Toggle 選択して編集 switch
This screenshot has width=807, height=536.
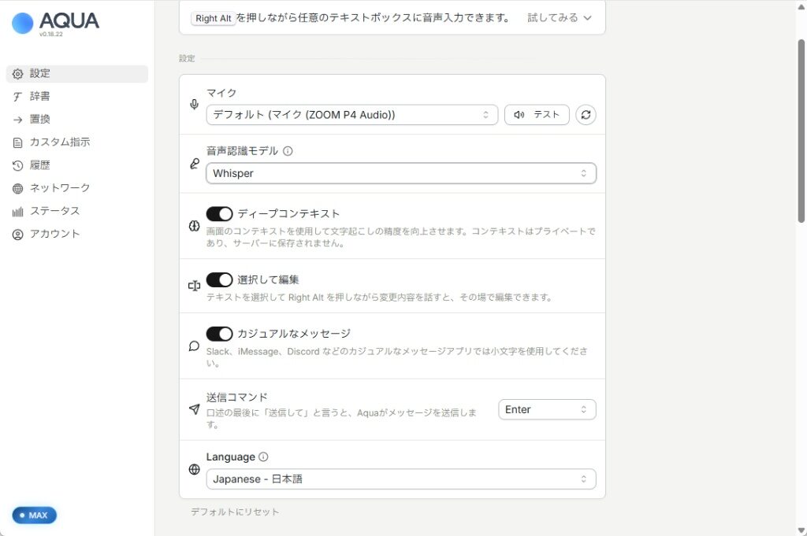[219, 280]
